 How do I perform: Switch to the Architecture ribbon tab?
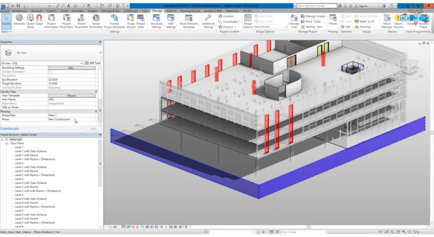point(19,10)
